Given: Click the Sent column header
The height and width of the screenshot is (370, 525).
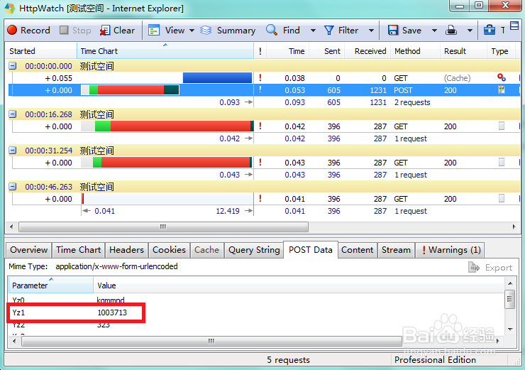Looking at the screenshot, I should (x=327, y=51).
